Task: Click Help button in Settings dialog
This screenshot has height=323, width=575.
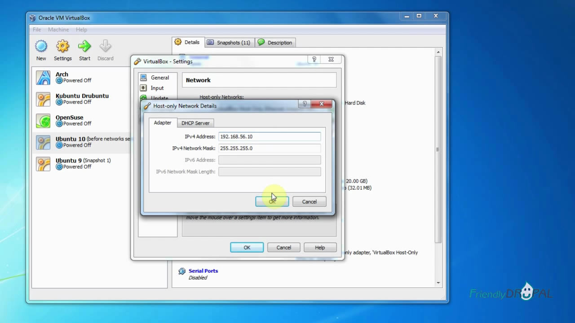Action: (320, 247)
